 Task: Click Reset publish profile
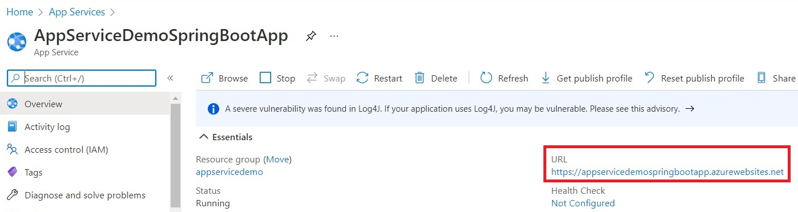click(x=694, y=78)
